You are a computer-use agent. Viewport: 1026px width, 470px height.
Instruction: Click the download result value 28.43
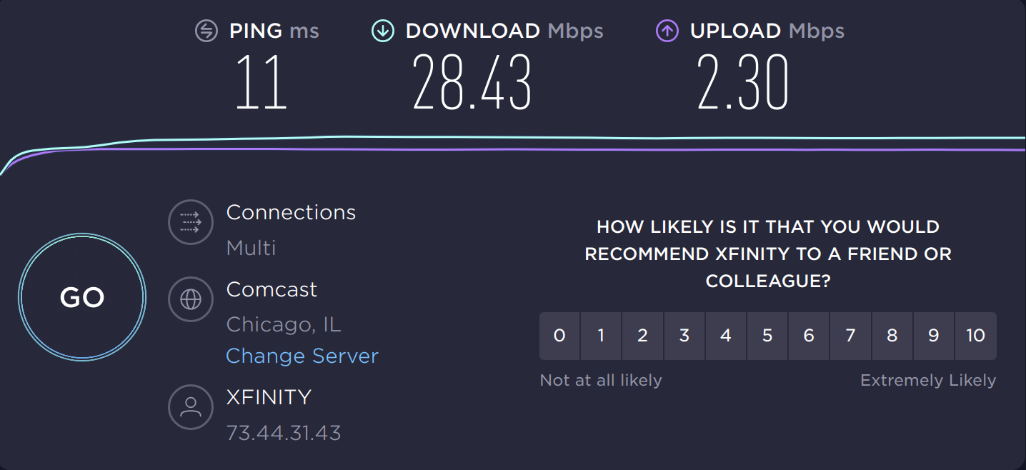472,81
